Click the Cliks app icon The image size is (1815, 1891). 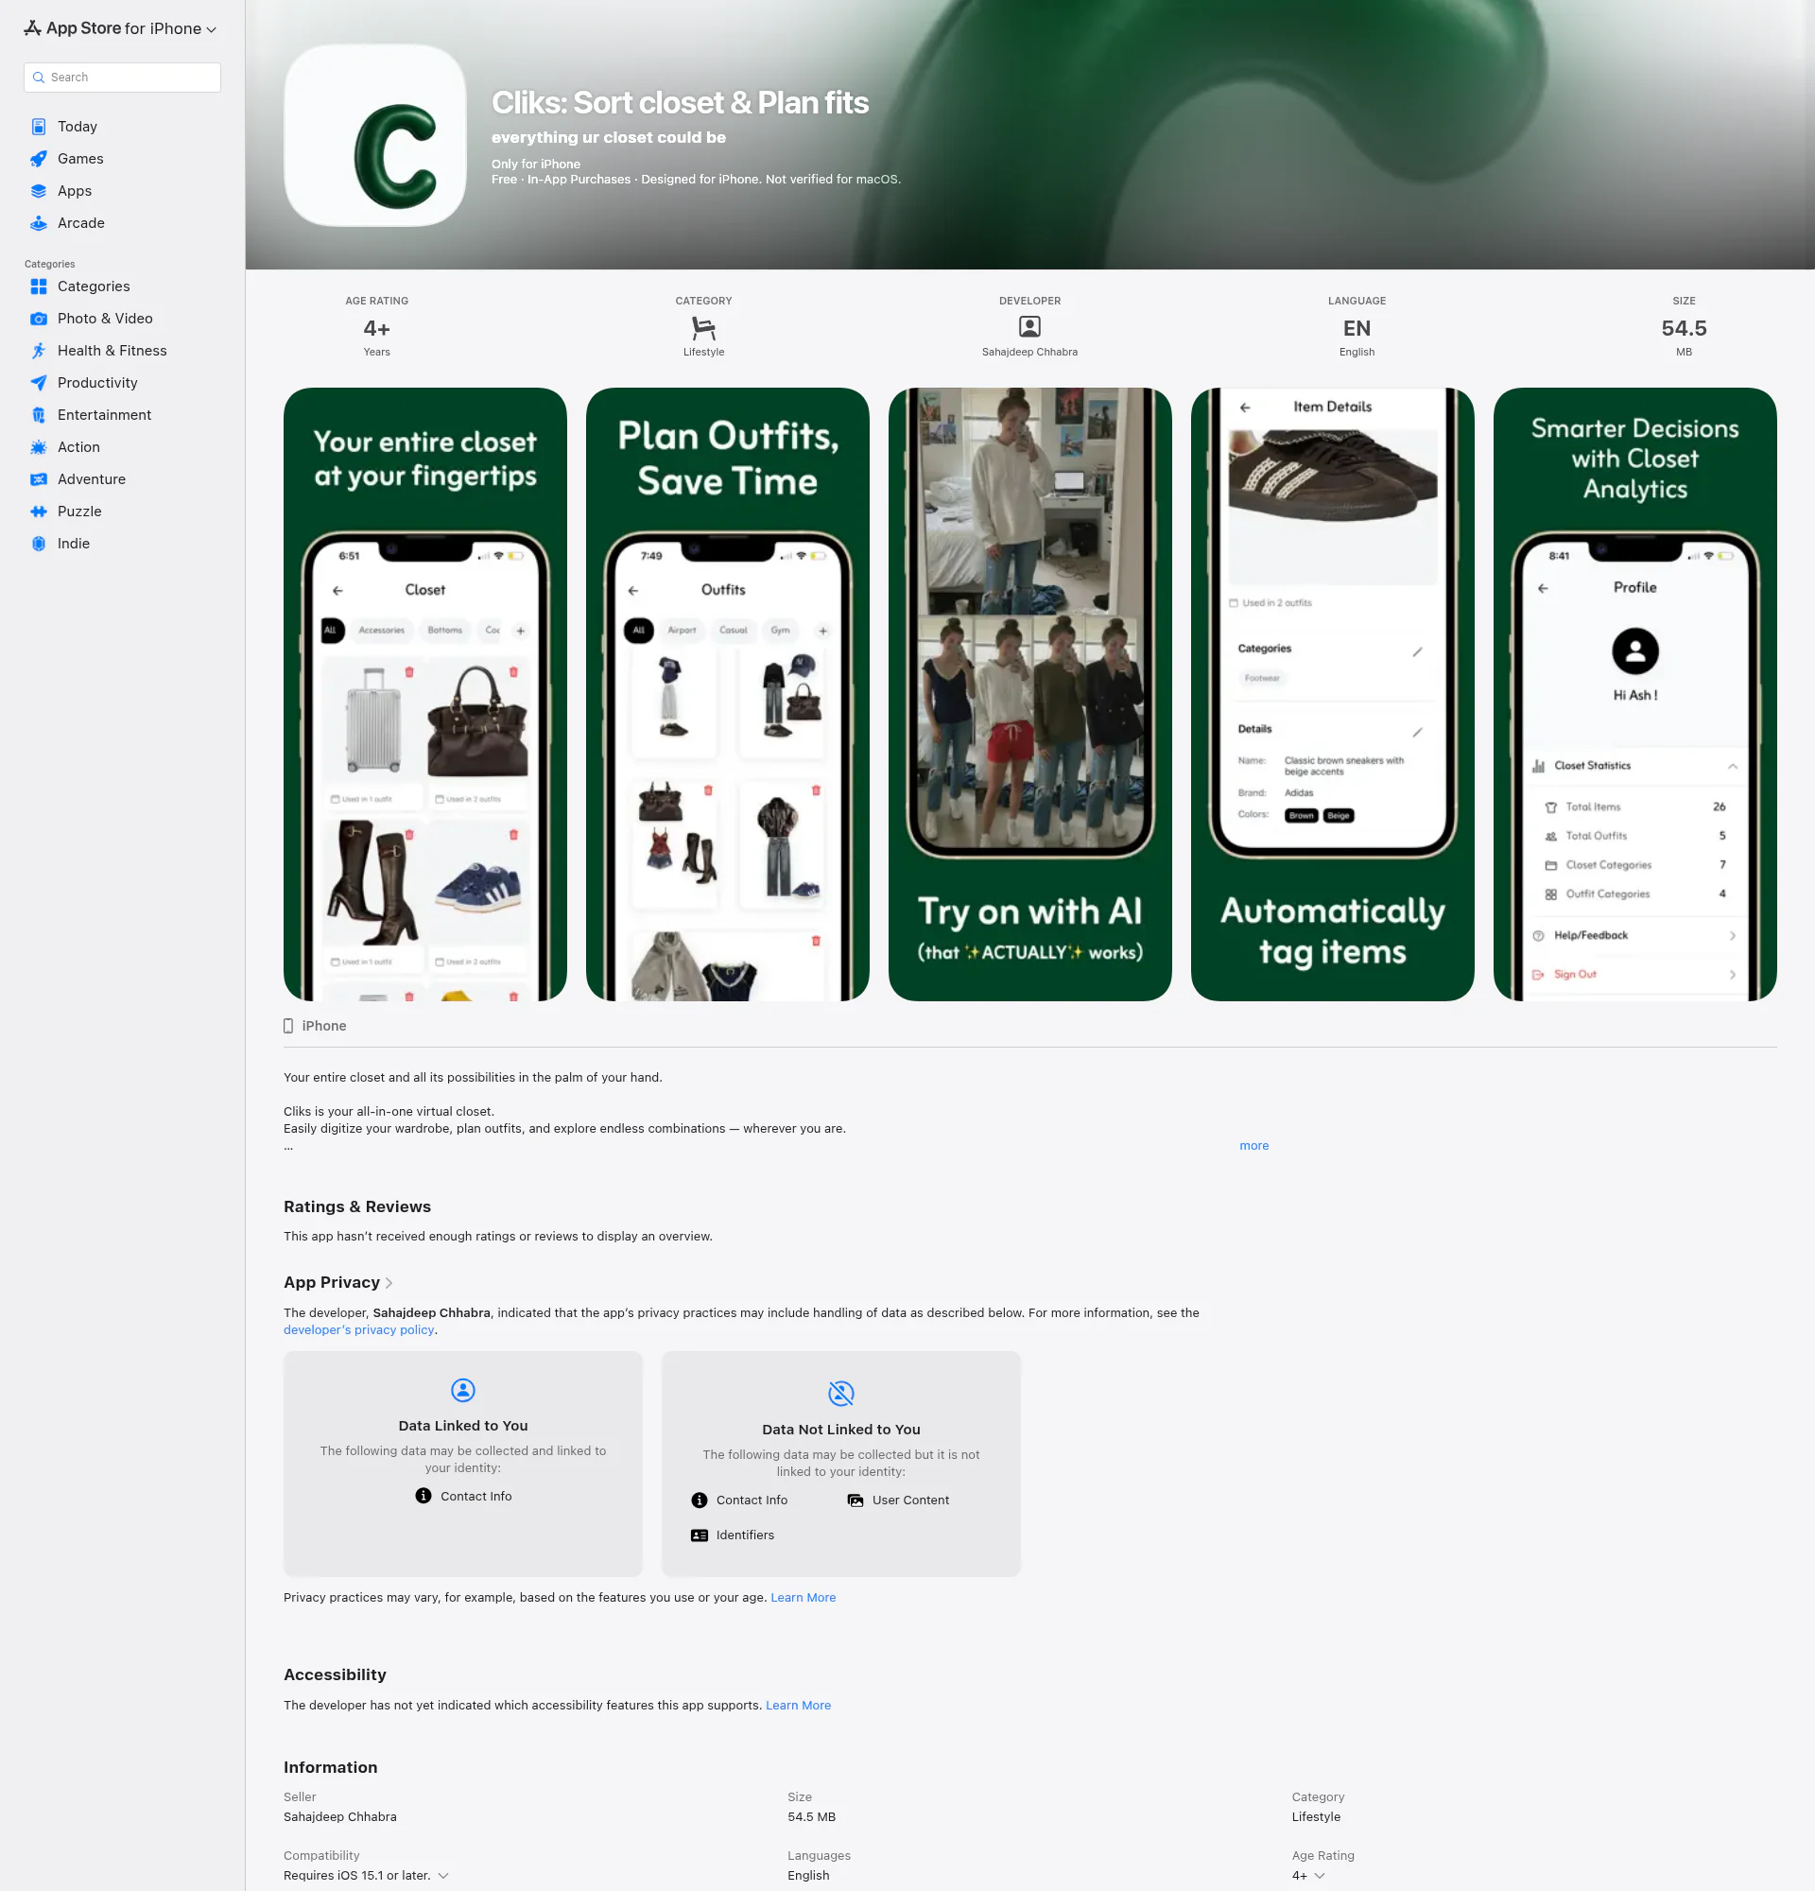click(x=375, y=135)
